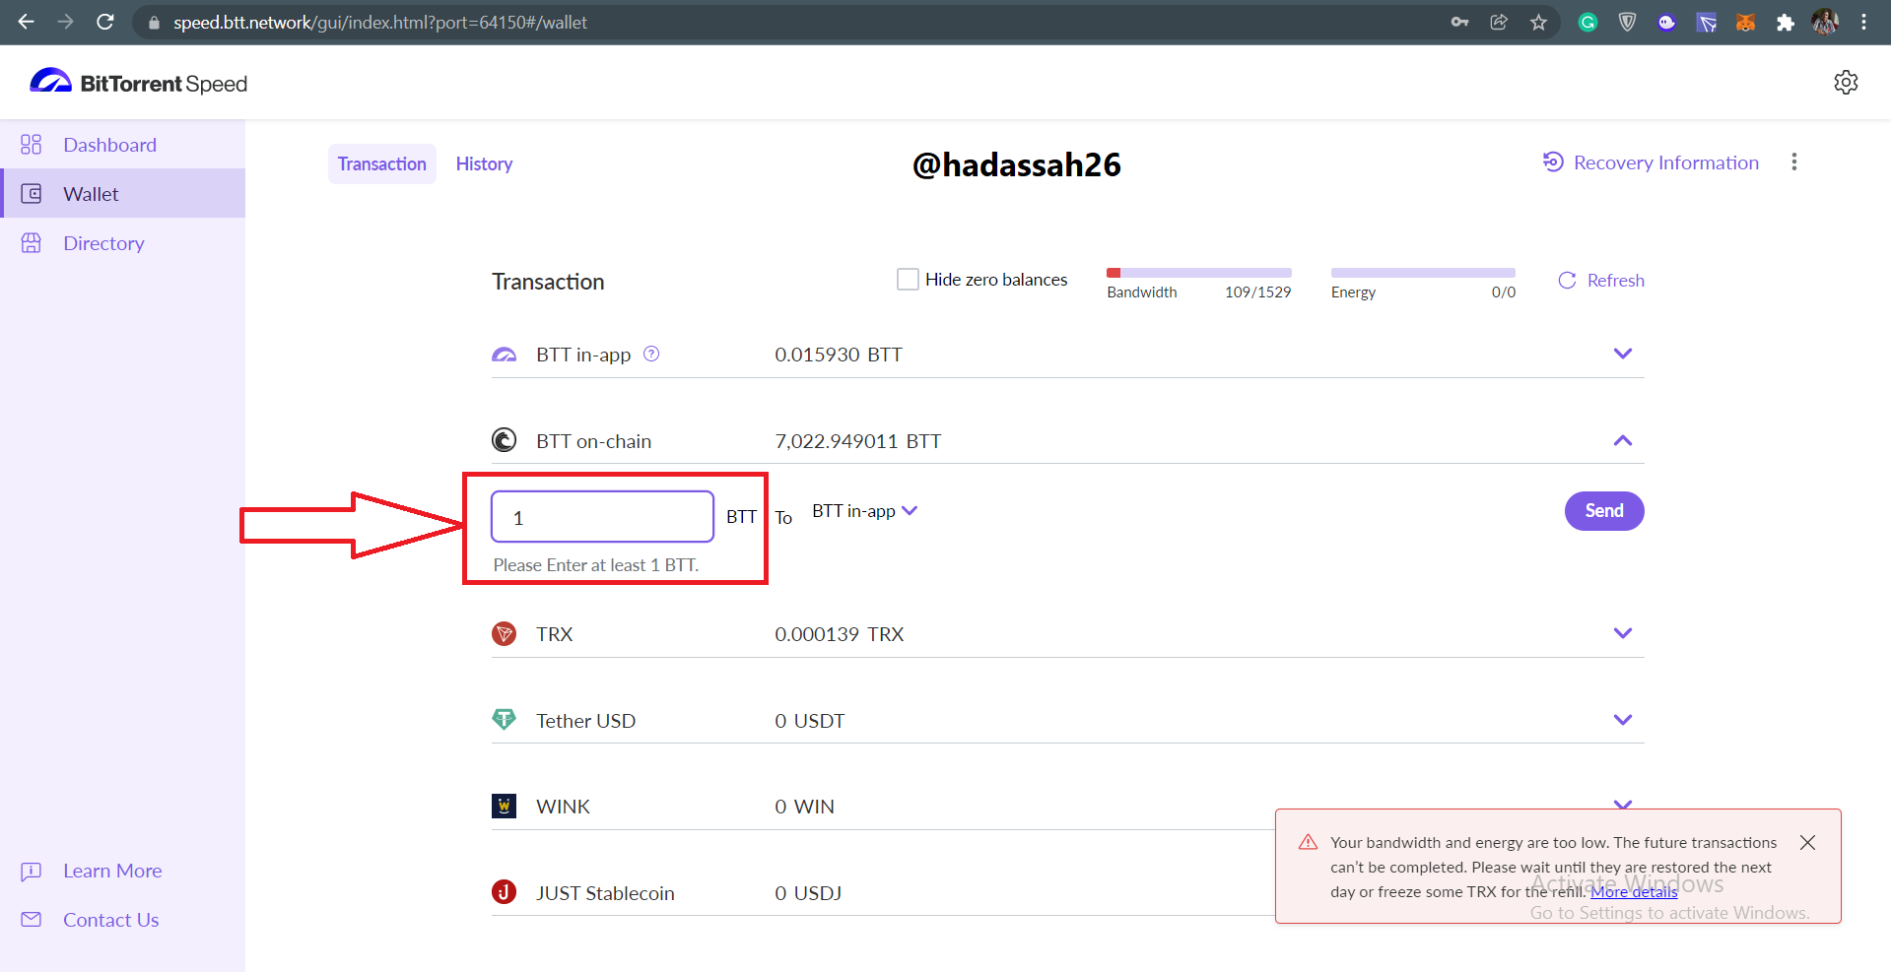This screenshot has height=972, width=1891.
Task: Click the share page icon in address bar
Action: pyautogui.click(x=1499, y=22)
